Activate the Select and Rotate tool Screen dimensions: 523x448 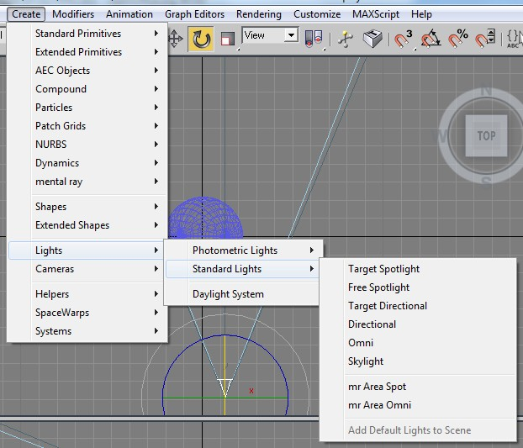201,40
